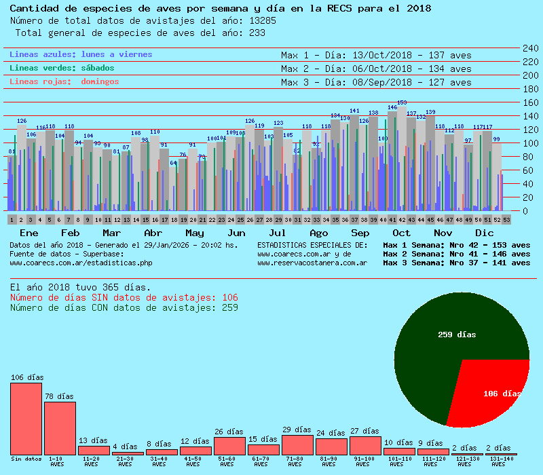Click the Max 1 - Día 13/Oct/2018 entry
The width and height of the screenshot is (543, 475).
point(375,55)
